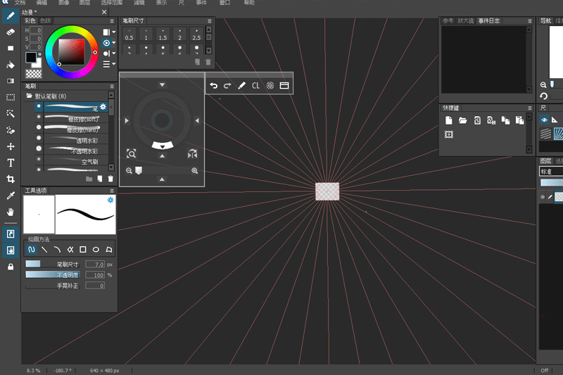This screenshot has width=563, height=375.
Task: Activate the Hand pan tool
Action: tap(11, 212)
